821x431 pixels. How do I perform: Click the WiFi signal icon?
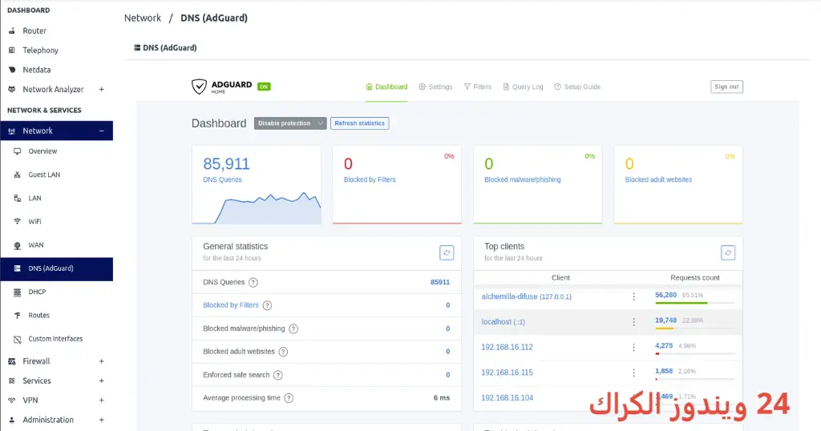18,221
